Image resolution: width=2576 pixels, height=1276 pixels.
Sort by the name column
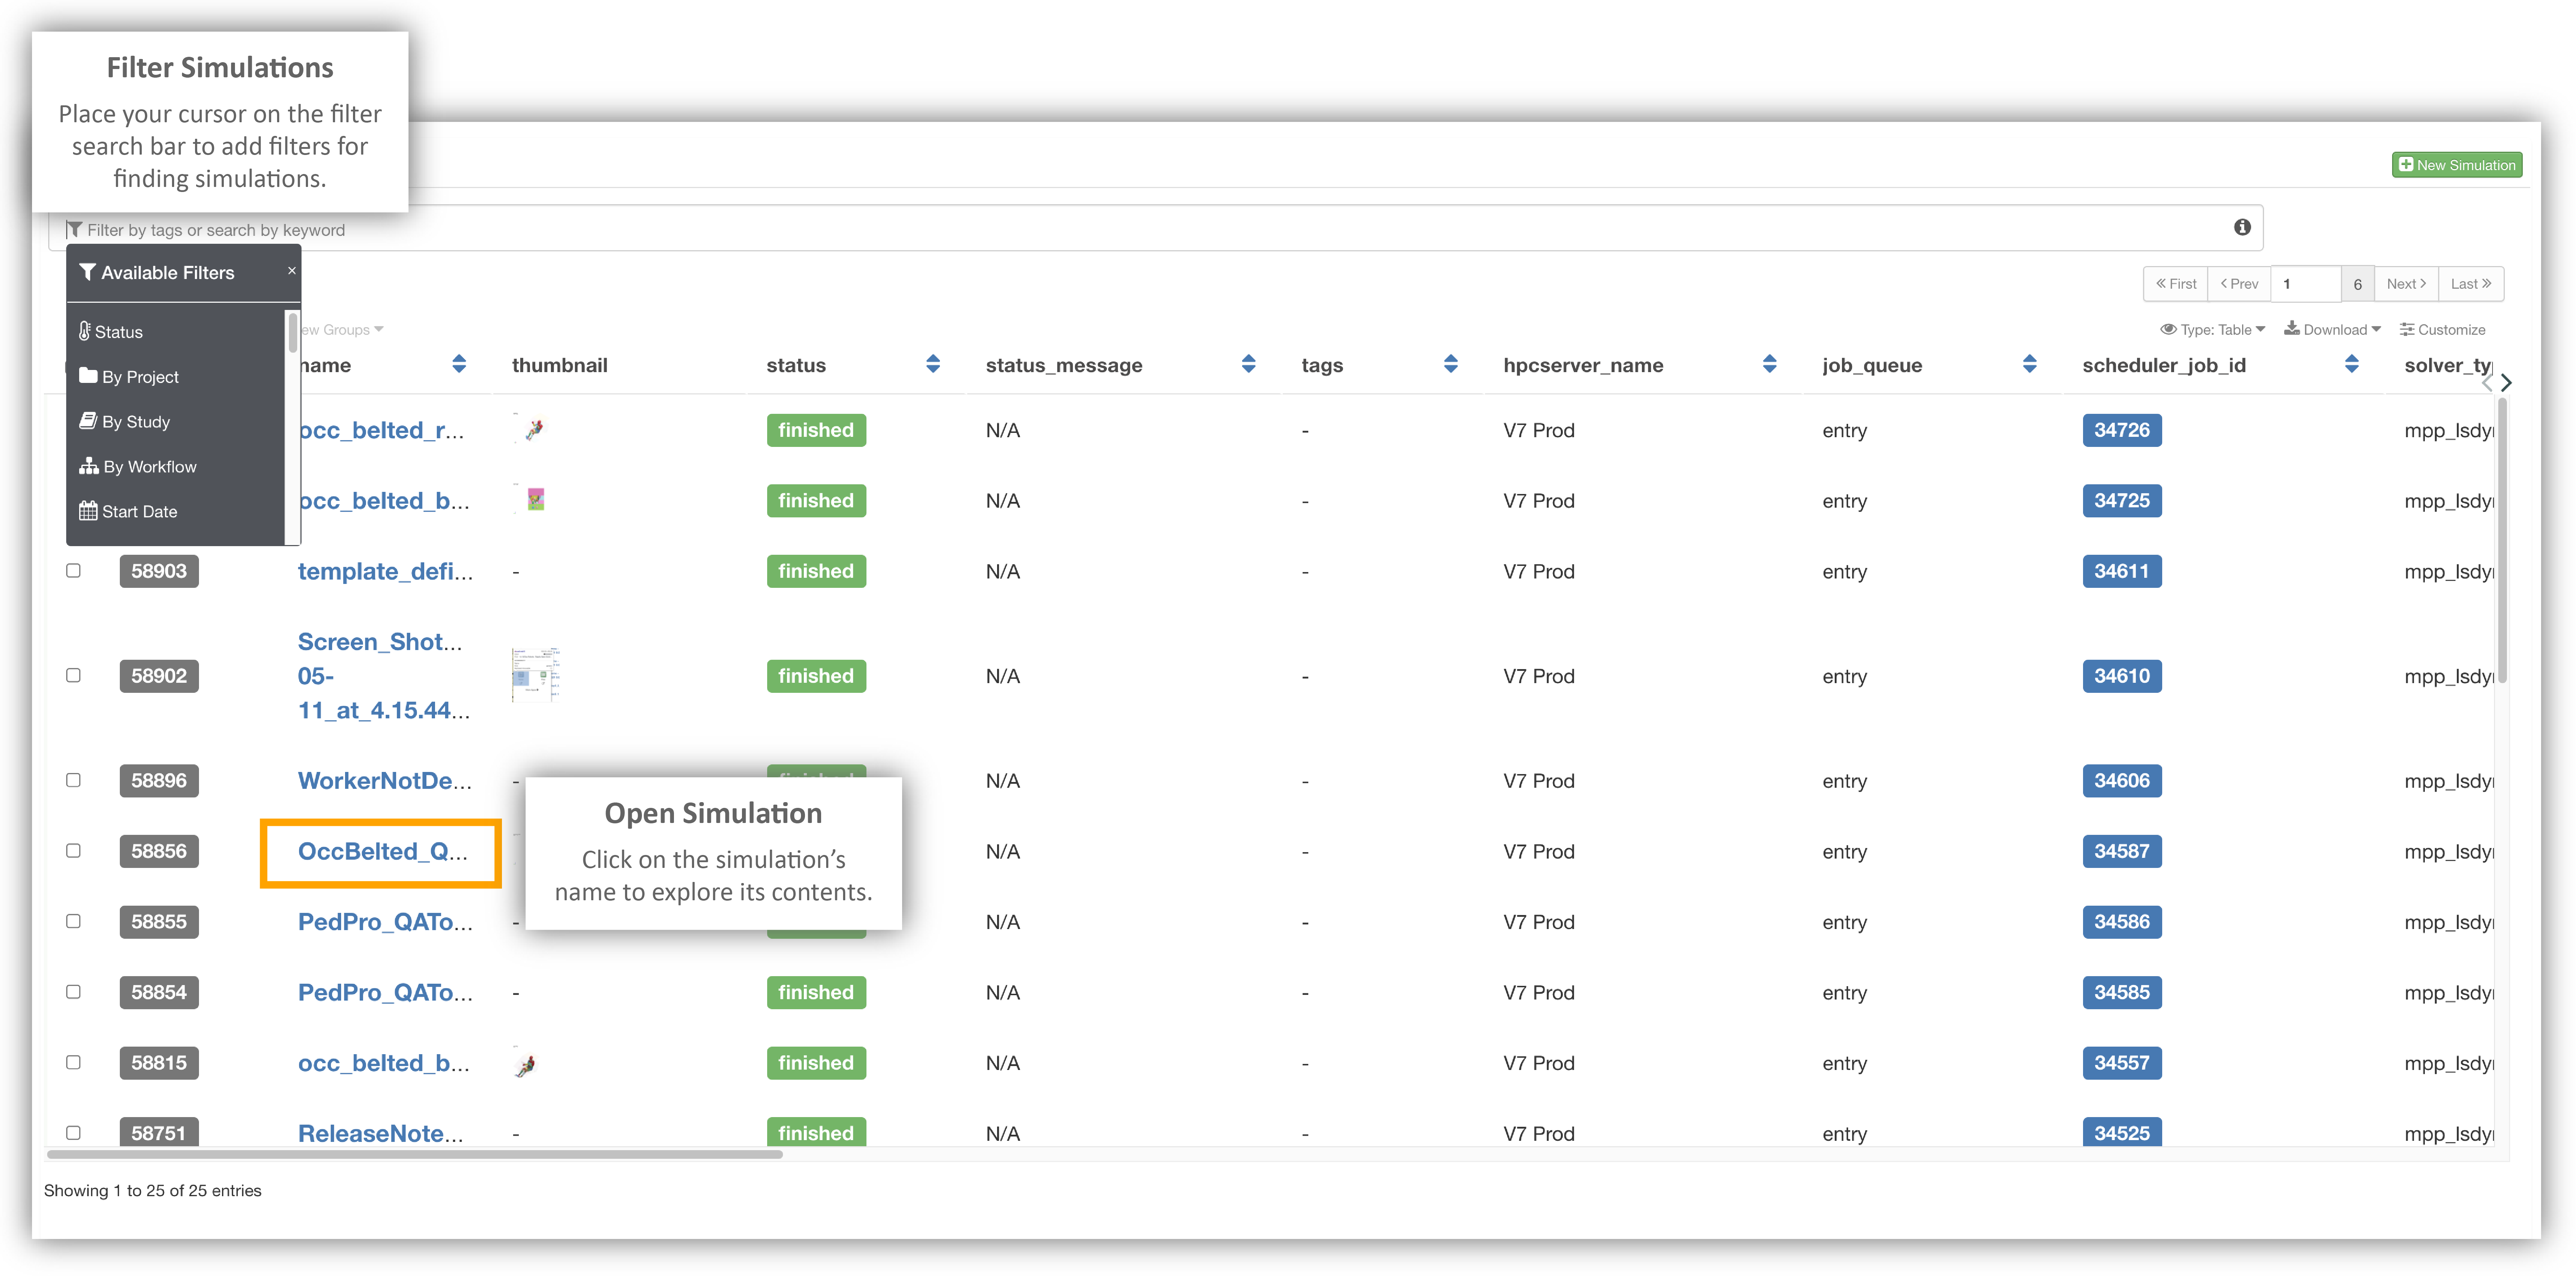[459, 365]
